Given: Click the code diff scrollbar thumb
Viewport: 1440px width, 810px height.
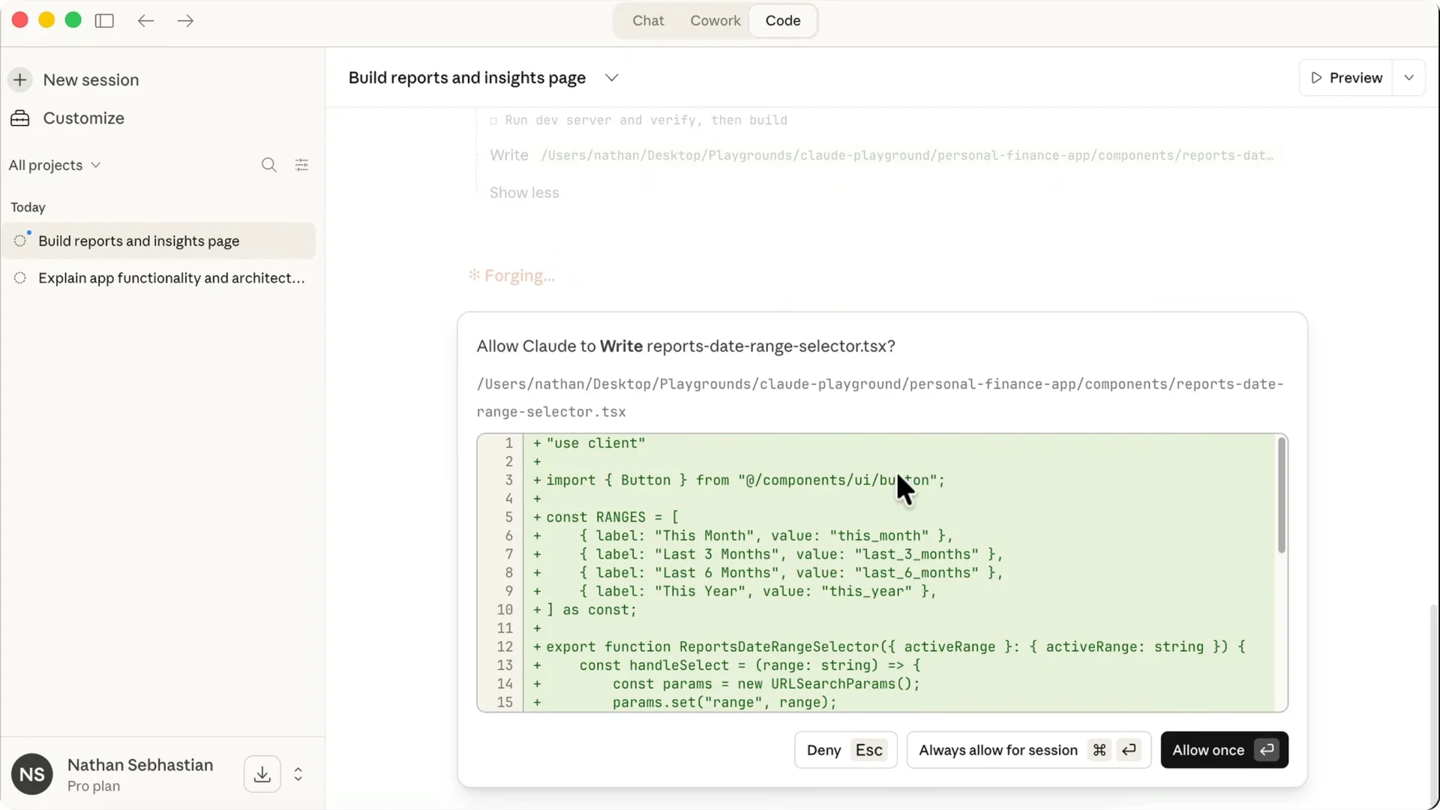Looking at the screenshot, I should tap(1282, 495).
